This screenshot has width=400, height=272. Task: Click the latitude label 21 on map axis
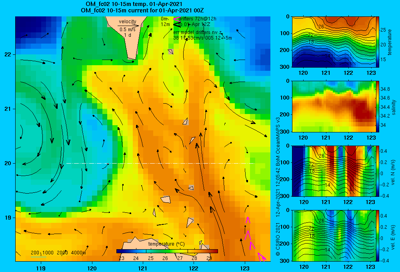pyautogui.click(x=8, y=109)
